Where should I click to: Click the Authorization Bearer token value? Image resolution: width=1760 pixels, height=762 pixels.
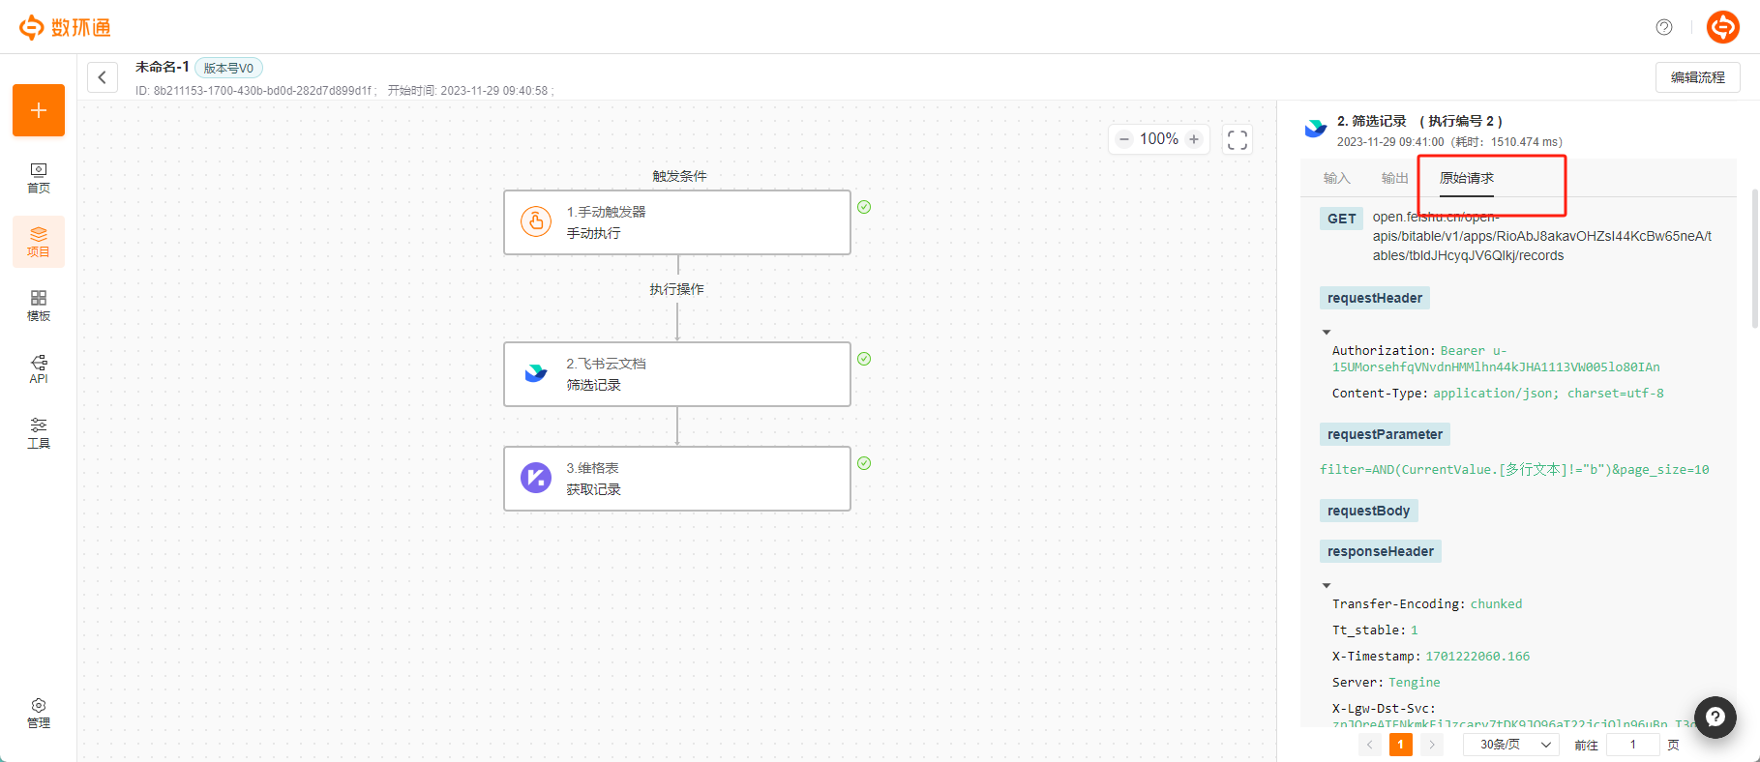1496,359
